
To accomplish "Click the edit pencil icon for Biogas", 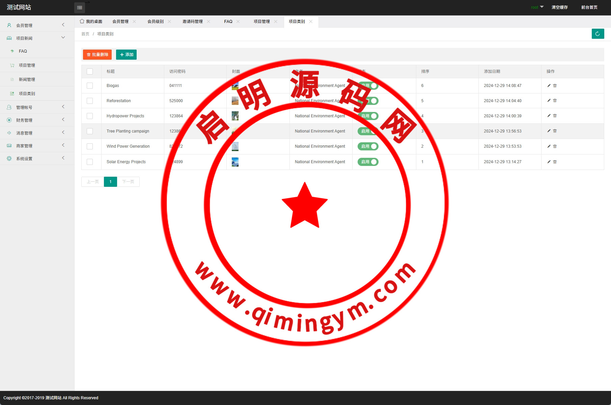I will (549, 86).
